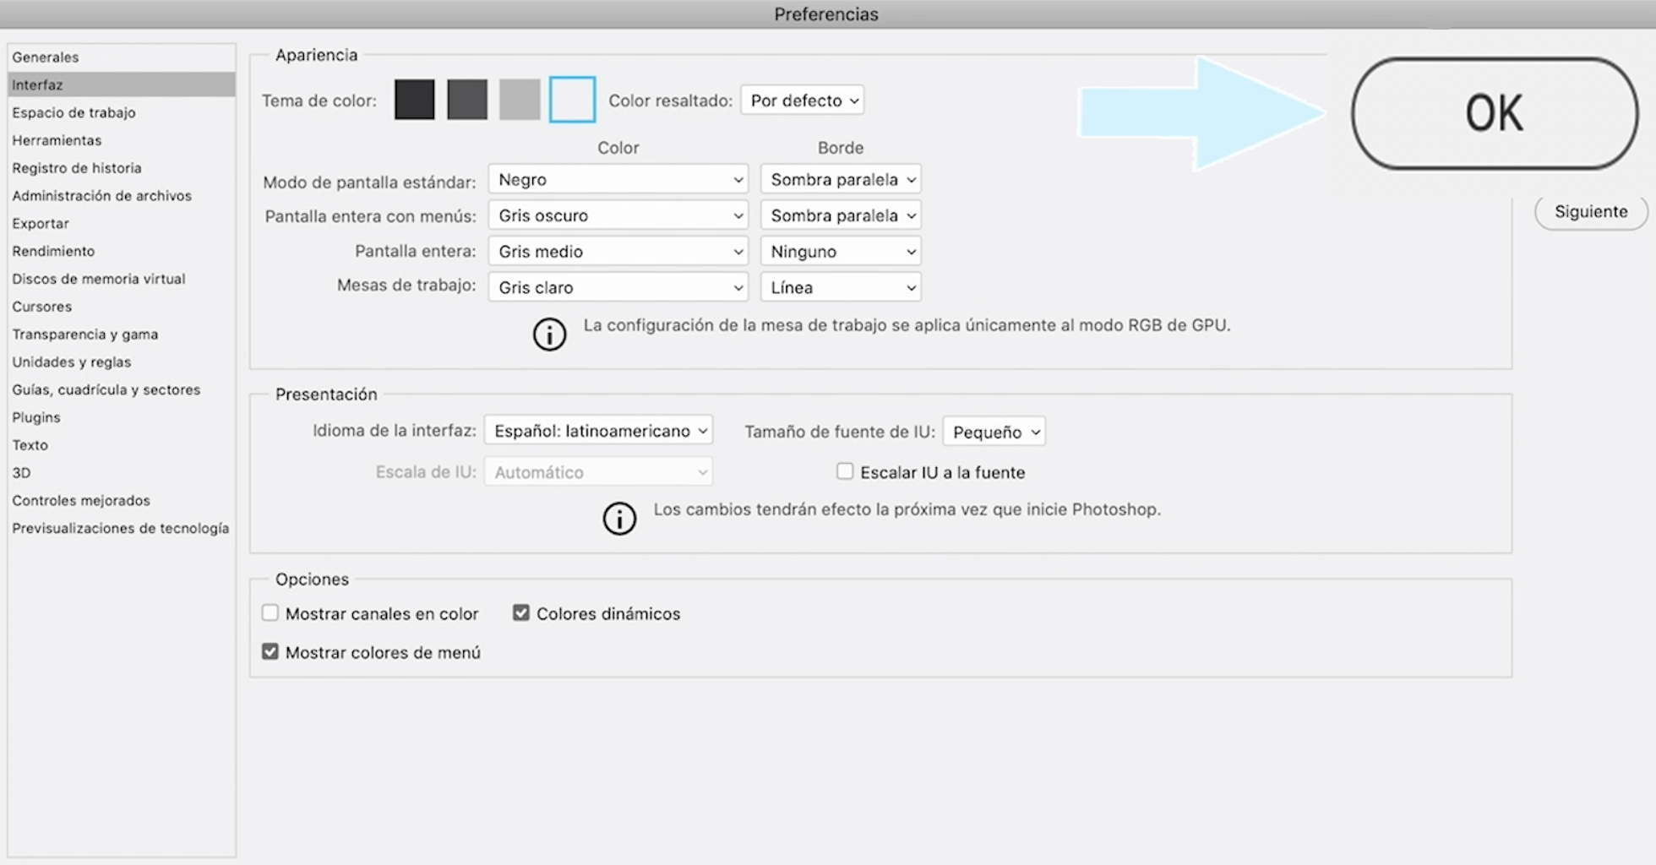Image resolution: width=1656 pixels, height=865 pixels.
Task: Select the light gray color theme swatch
Action: 520,100
